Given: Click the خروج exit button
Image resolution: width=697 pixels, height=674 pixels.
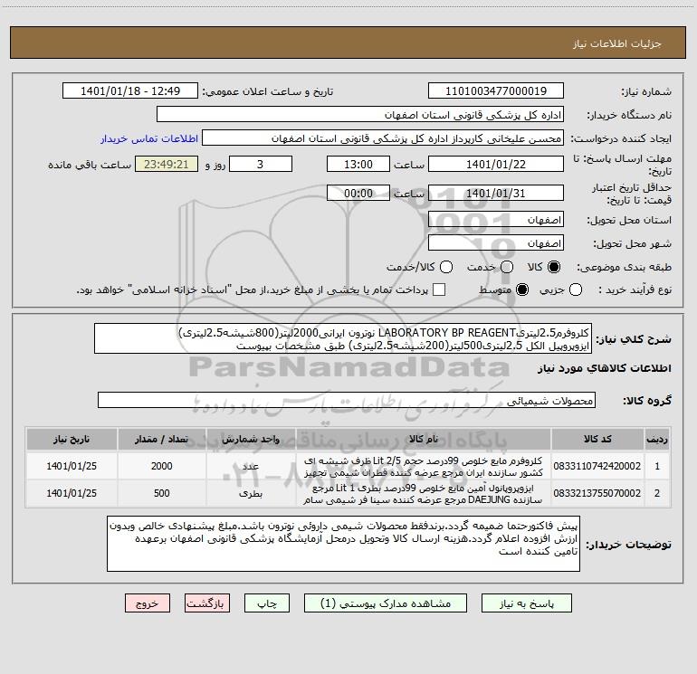Looking at the screenshot, I should tap(148, 603).
